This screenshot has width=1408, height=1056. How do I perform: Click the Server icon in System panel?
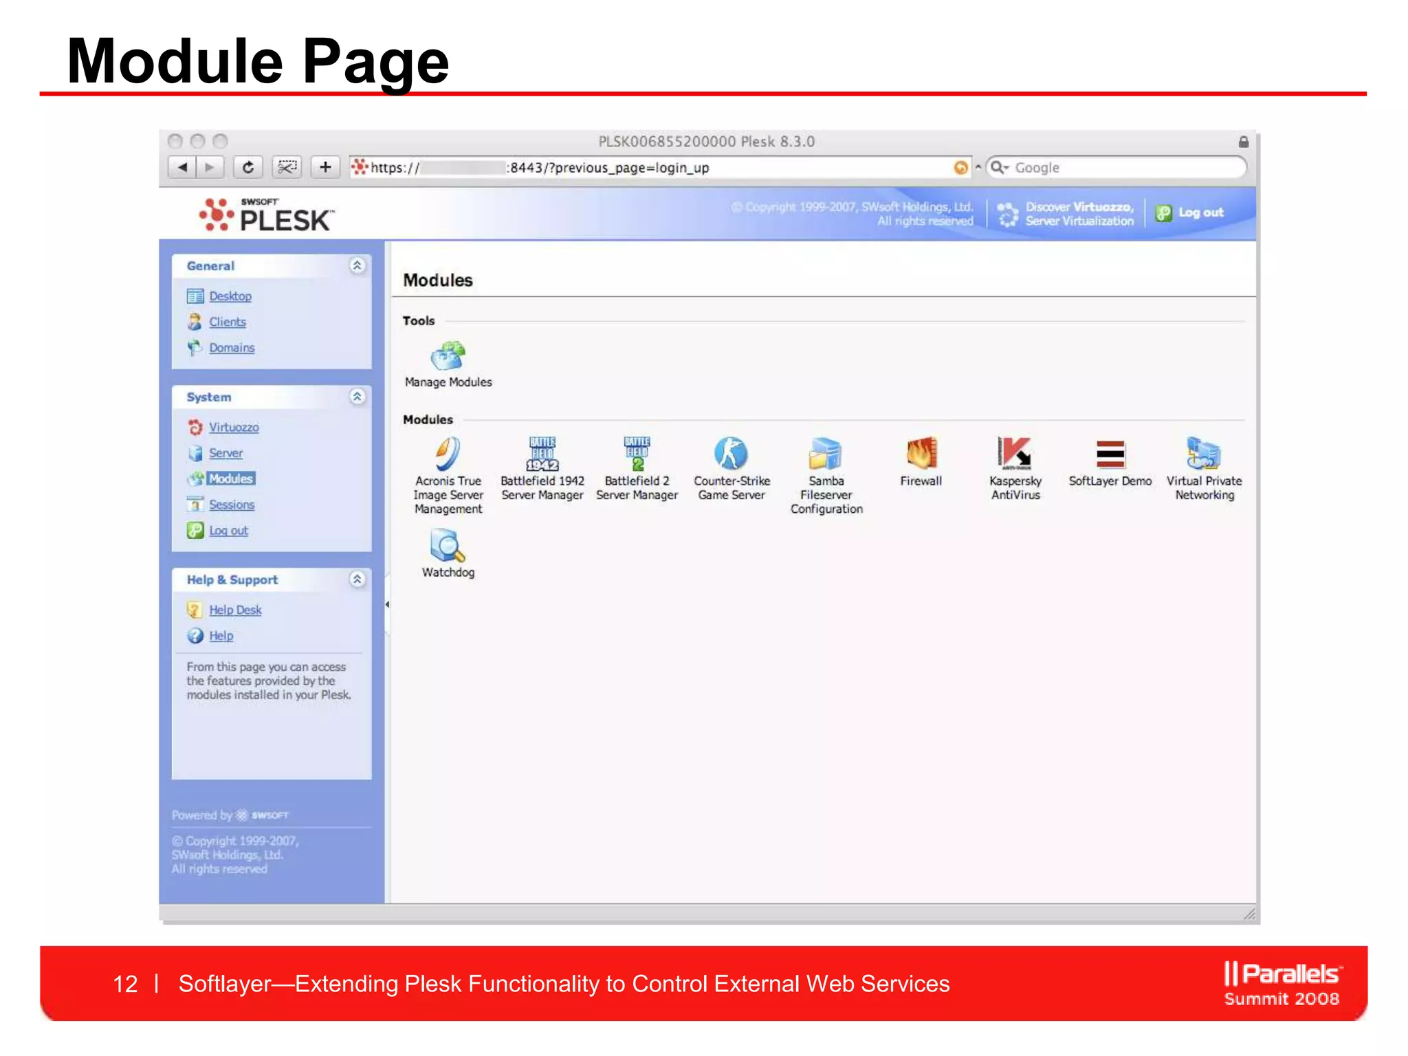pyautogui.click(x=195, y=453)
